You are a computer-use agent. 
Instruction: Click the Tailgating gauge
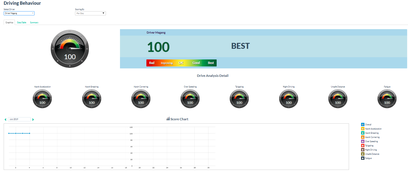click(x=239, y=99)
